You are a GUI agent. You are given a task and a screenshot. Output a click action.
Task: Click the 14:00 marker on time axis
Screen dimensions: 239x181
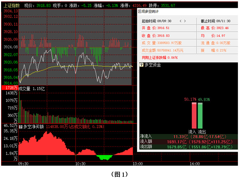pos(194,164)
